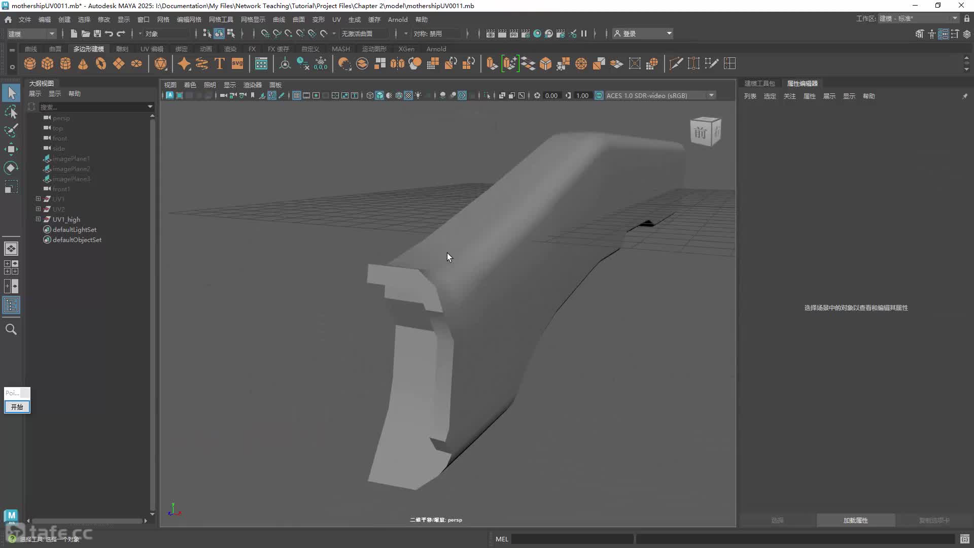Open the outliner search filter dropdown arrow
This screenshot has width=974, height=548.
tap(150, 107)
